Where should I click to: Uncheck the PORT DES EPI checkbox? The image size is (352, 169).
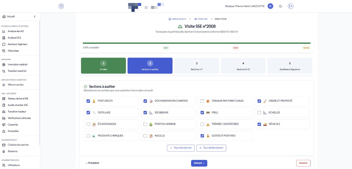88,101
